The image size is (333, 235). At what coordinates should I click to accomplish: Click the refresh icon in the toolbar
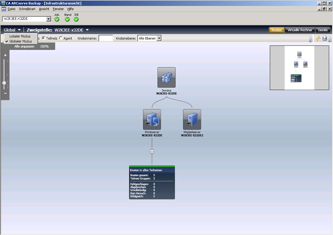pyautogui.click(x=318, y=38)
